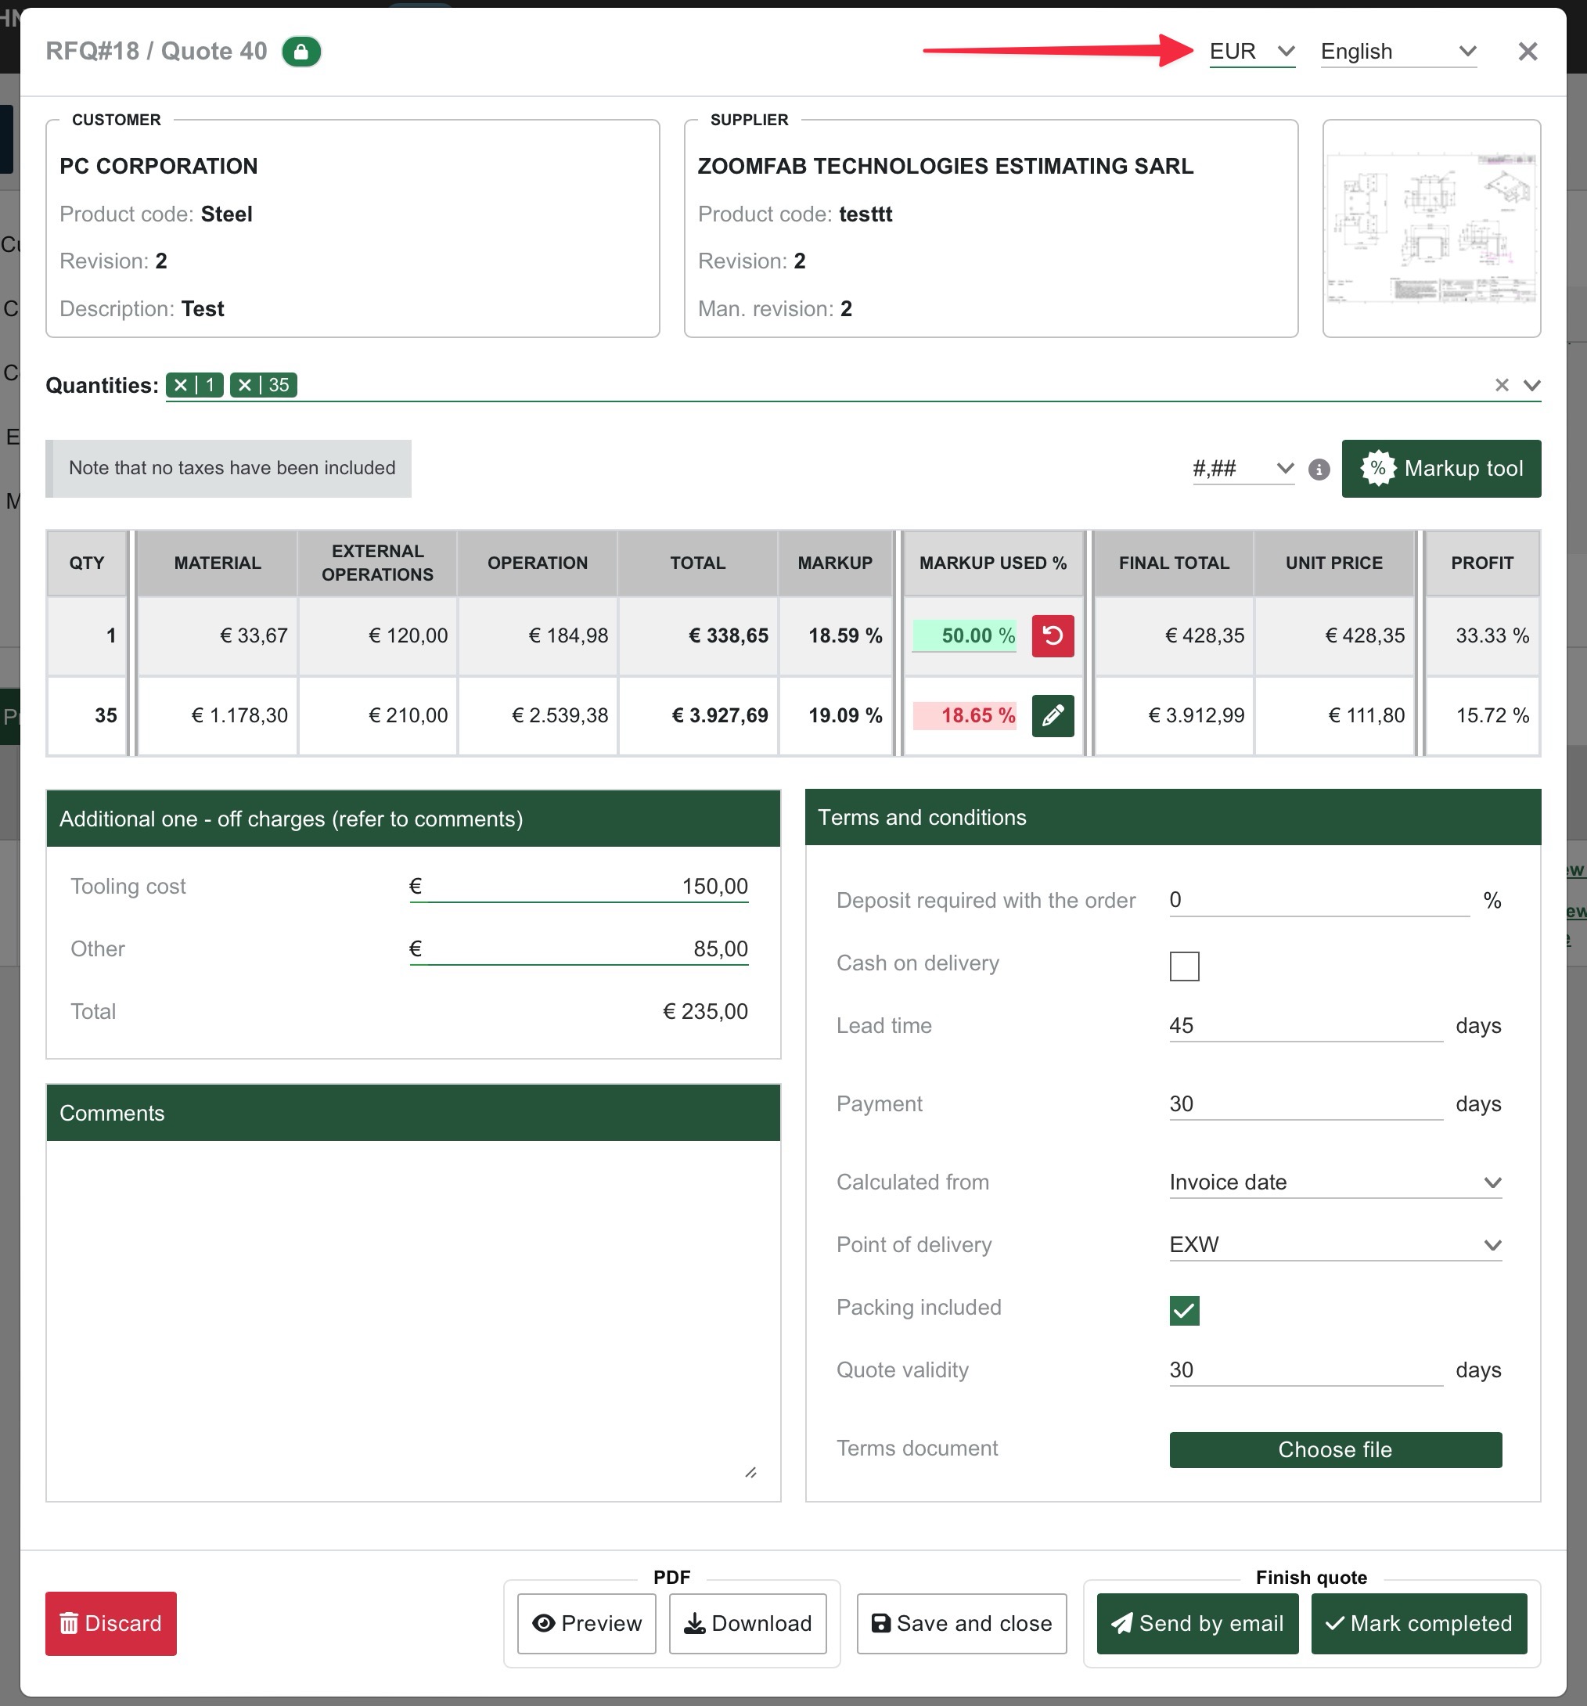Click the info icon next to number format
This screenshot has width=1587, height=1706.
1319,470
